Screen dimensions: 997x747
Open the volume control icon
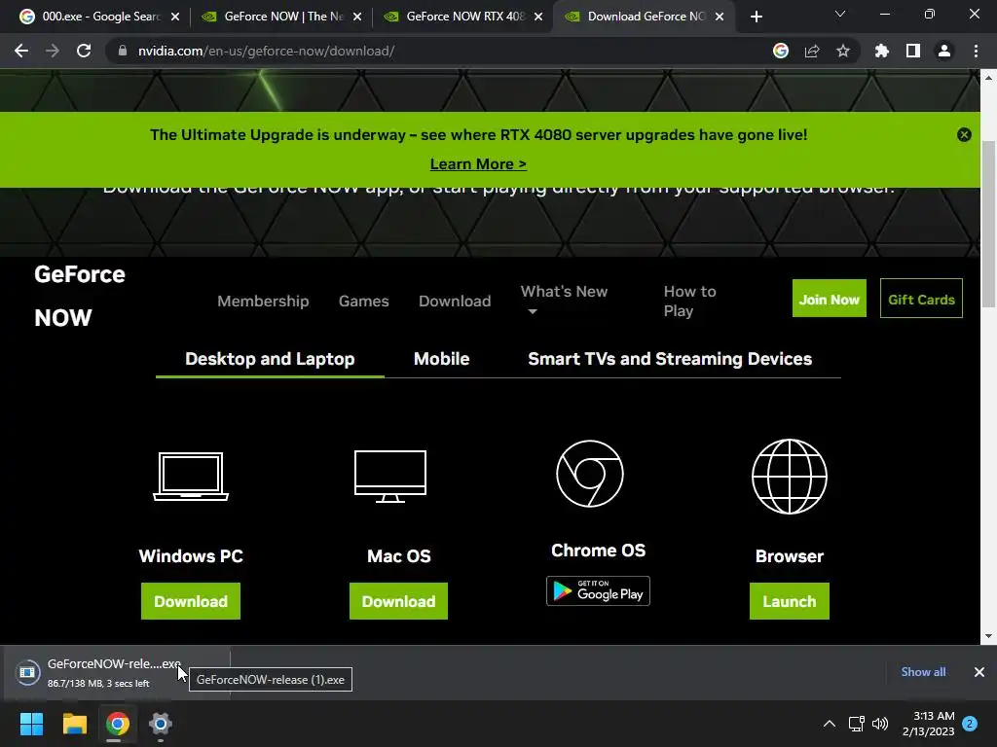coord(880,724)
